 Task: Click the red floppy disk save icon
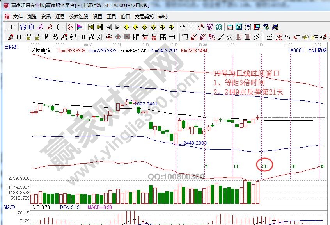point(257,27)
